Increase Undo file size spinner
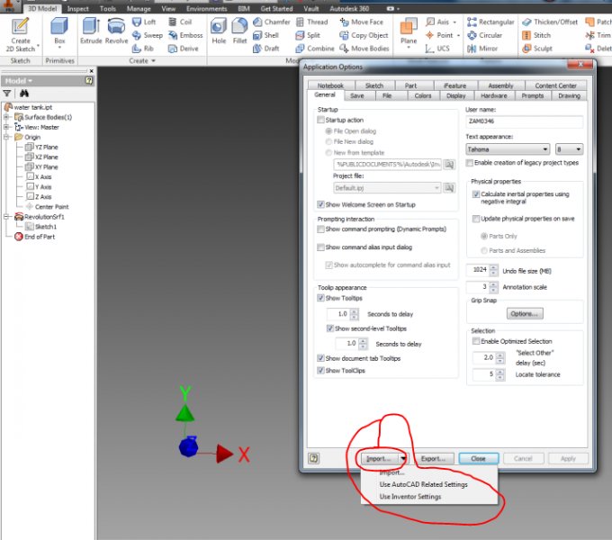Viewport: 612px width, 540px height. [494, 267]
